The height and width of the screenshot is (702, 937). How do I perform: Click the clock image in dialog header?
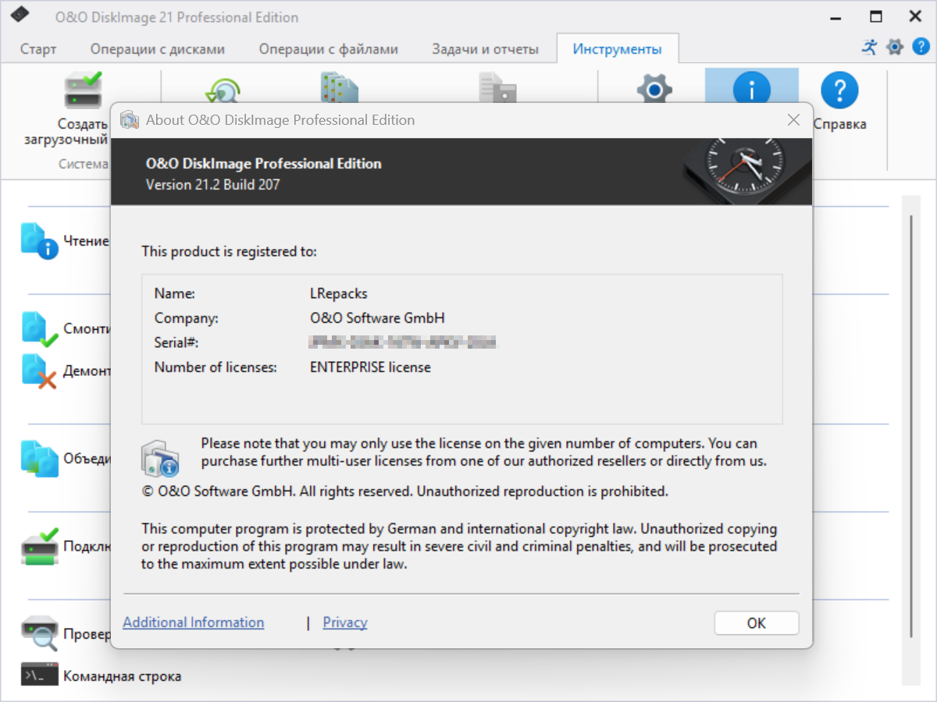click(746, 171)
